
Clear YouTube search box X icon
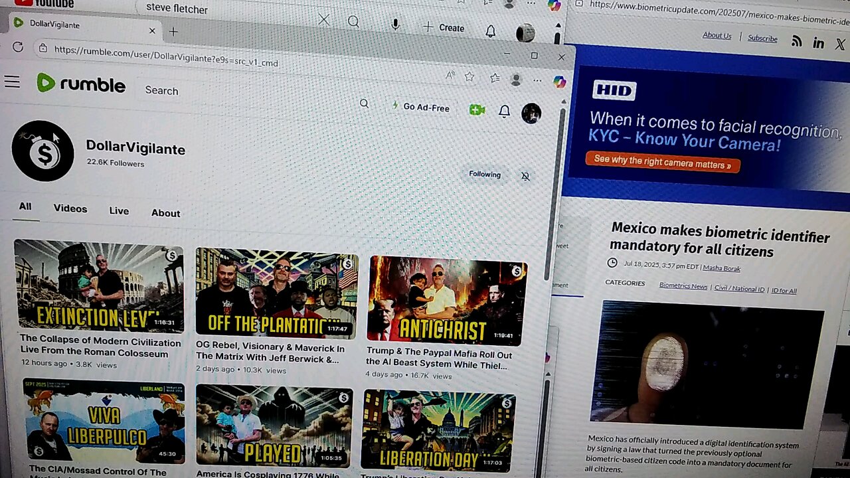(x=323, y=20)
